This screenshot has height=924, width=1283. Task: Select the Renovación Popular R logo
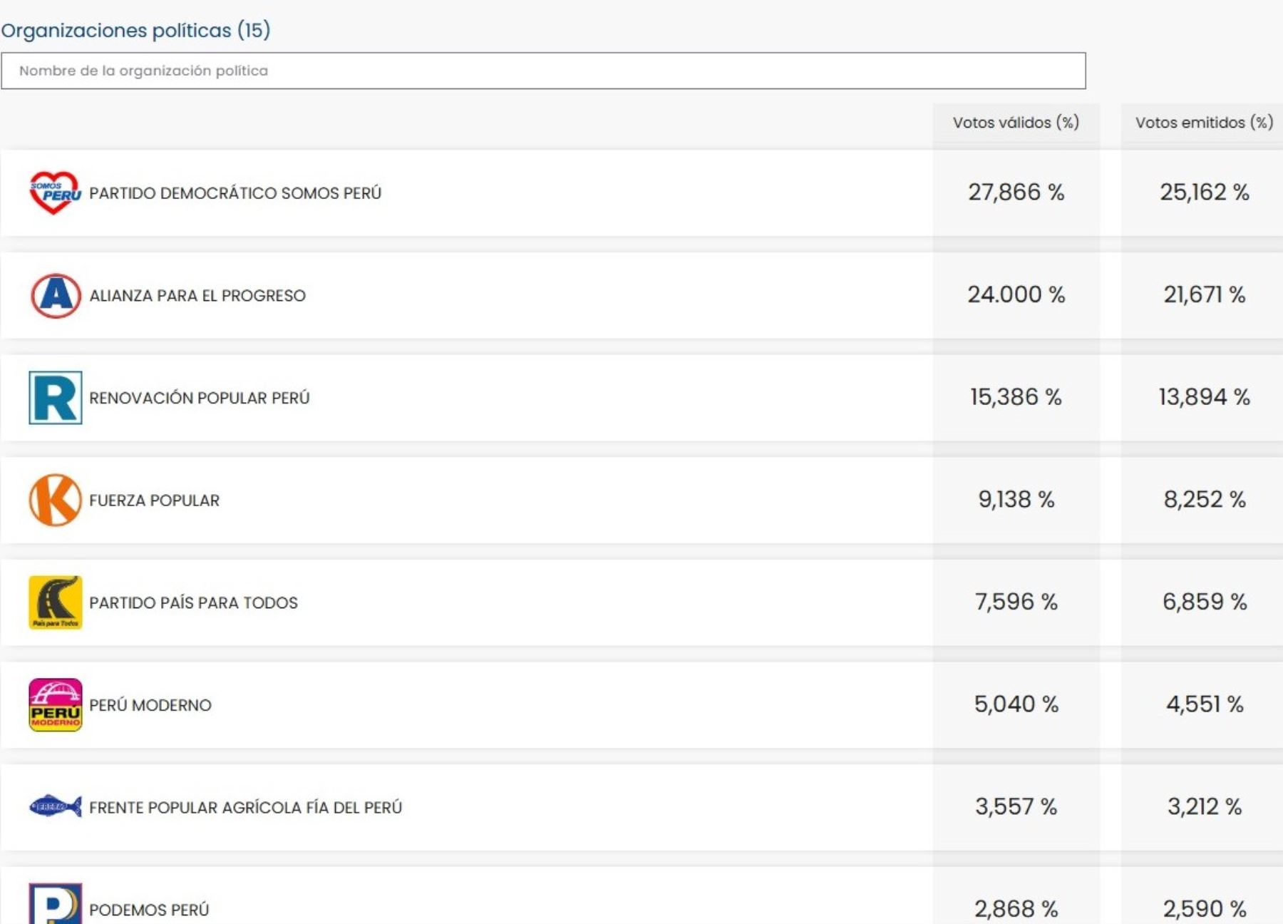point(56,398)
